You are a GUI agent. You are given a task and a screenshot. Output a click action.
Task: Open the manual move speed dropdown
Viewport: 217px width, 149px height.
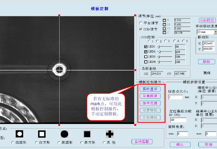[215, 32]
